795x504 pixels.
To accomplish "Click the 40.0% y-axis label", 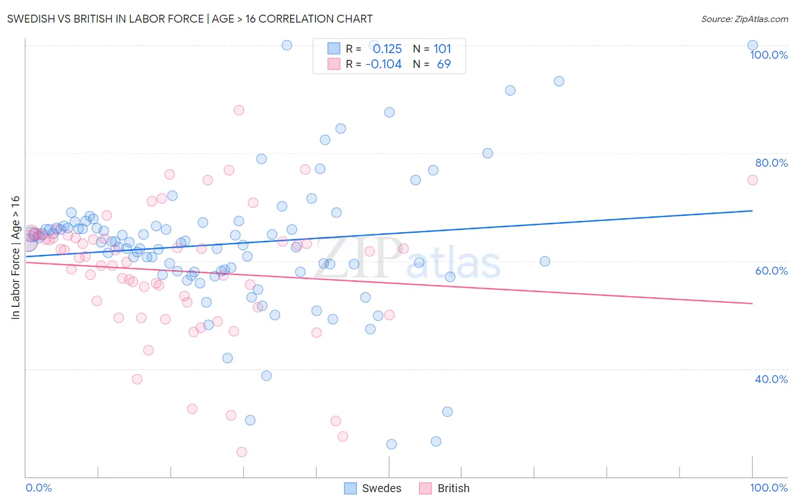I will tap(771, 379).
